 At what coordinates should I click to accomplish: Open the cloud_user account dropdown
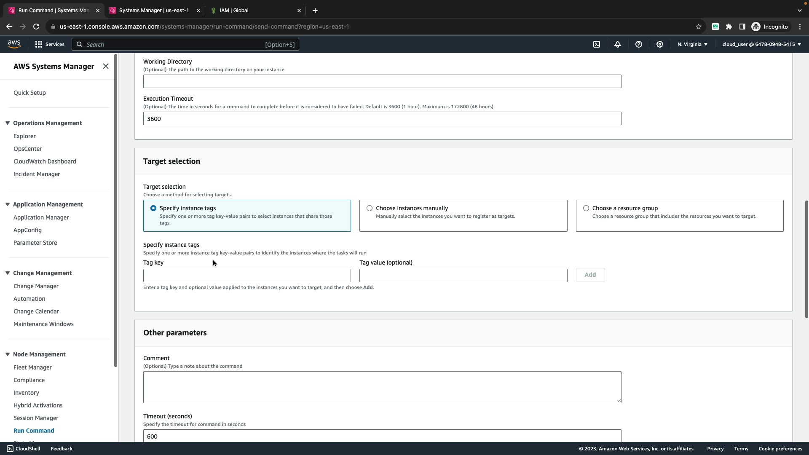pyautogui.click(x=761, y=44)
